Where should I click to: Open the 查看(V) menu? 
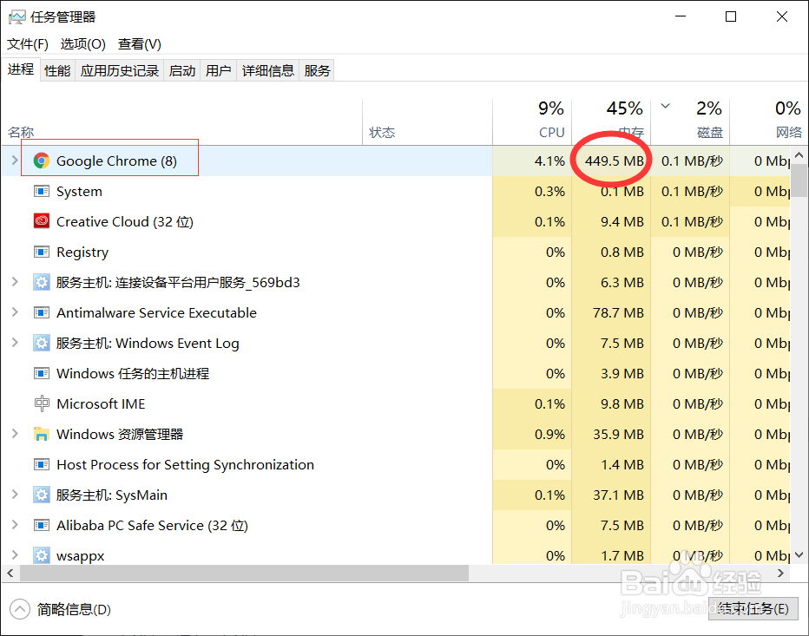tap(139, 44)
